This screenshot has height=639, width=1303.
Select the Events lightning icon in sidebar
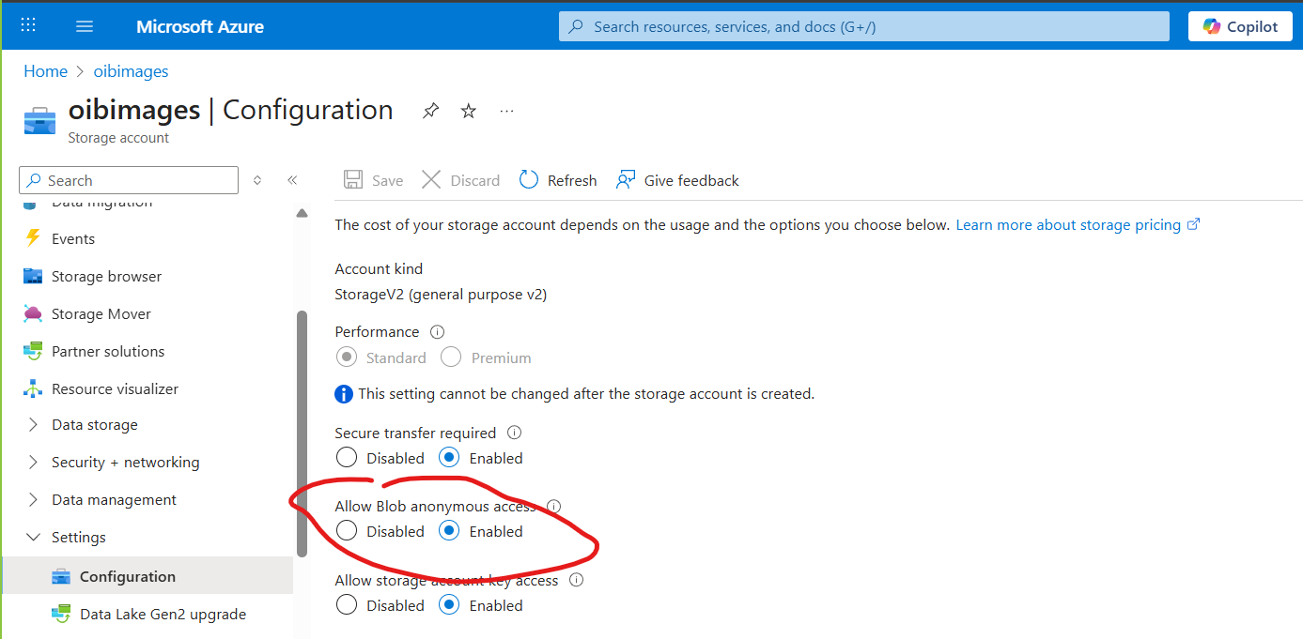(34, 238)
